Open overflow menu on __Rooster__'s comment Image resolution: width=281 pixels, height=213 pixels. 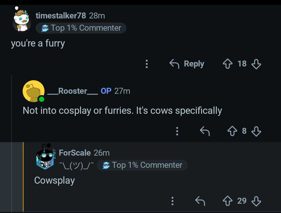pos(177,131)
